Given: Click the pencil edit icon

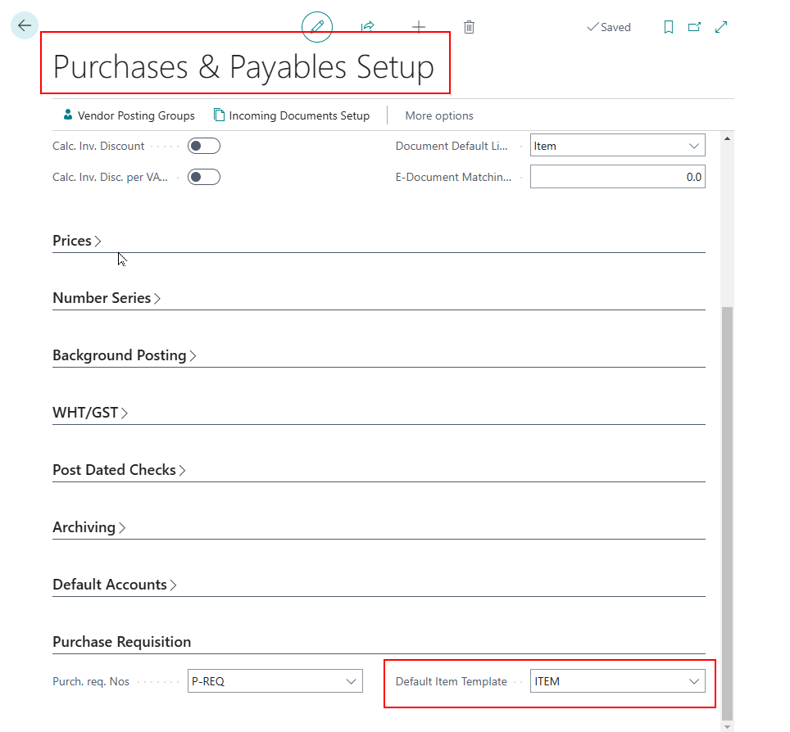Looking at the screenshot, I should click(x=317, y=27).
